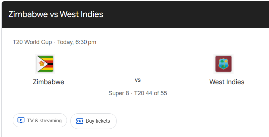Click the 'Zimbabwe vs West Indies' header title
This screenshot has height=137, width=269.
tap(56, 14)
